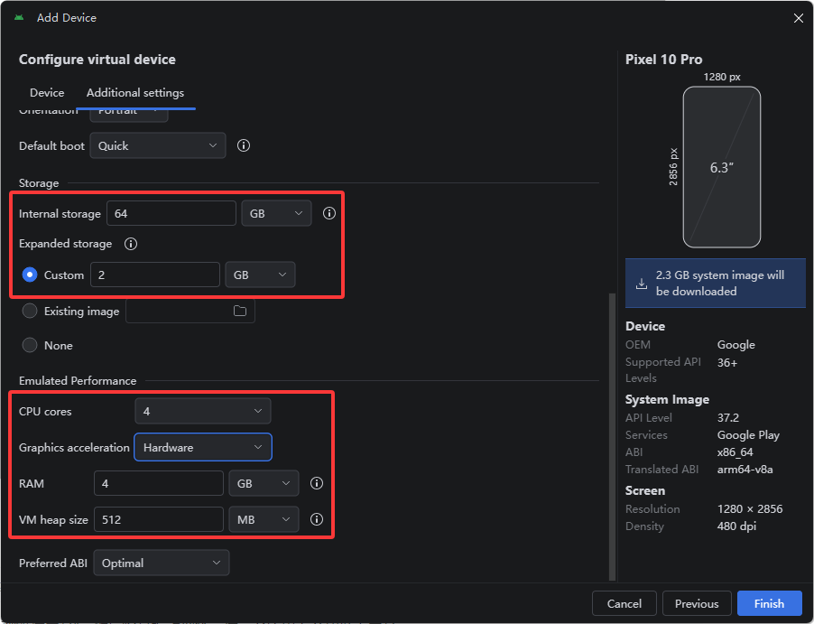The image size is (814, 624).
Task: Click the Internal storage value field
Action: [171, 213]
